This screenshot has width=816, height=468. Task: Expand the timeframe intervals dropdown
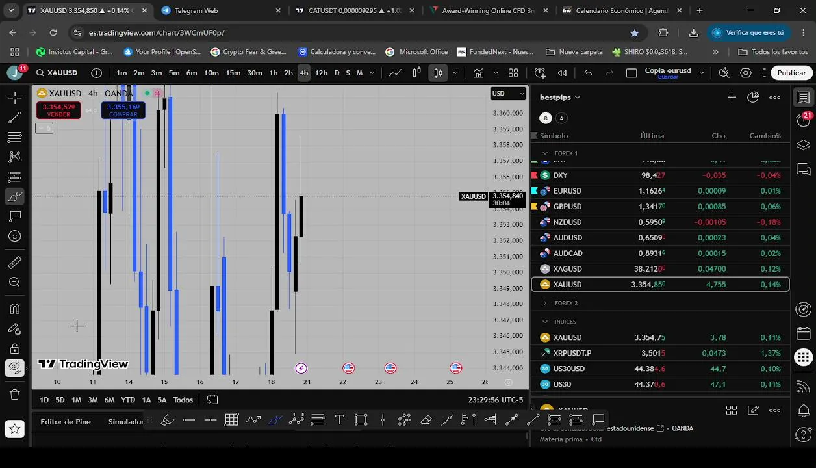click(372, 73)
